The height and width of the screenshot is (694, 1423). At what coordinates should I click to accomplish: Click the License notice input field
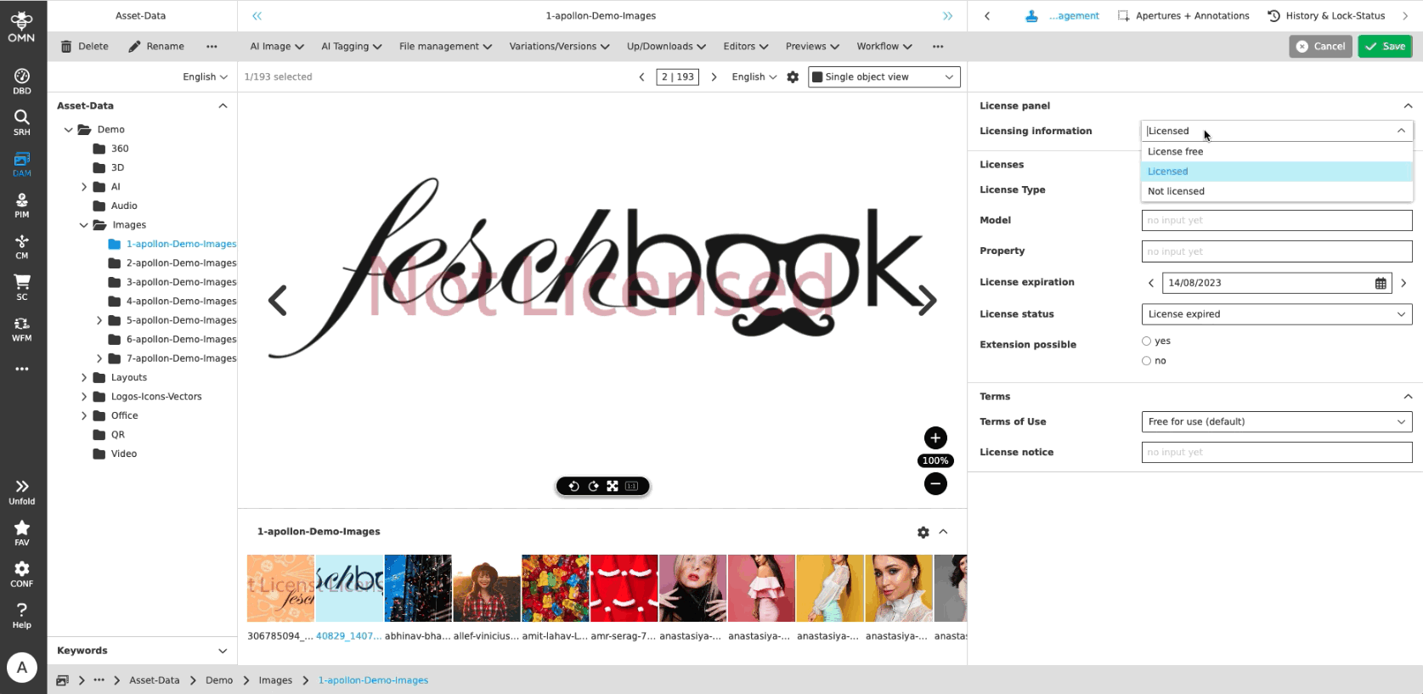[x=1277, y=453]
